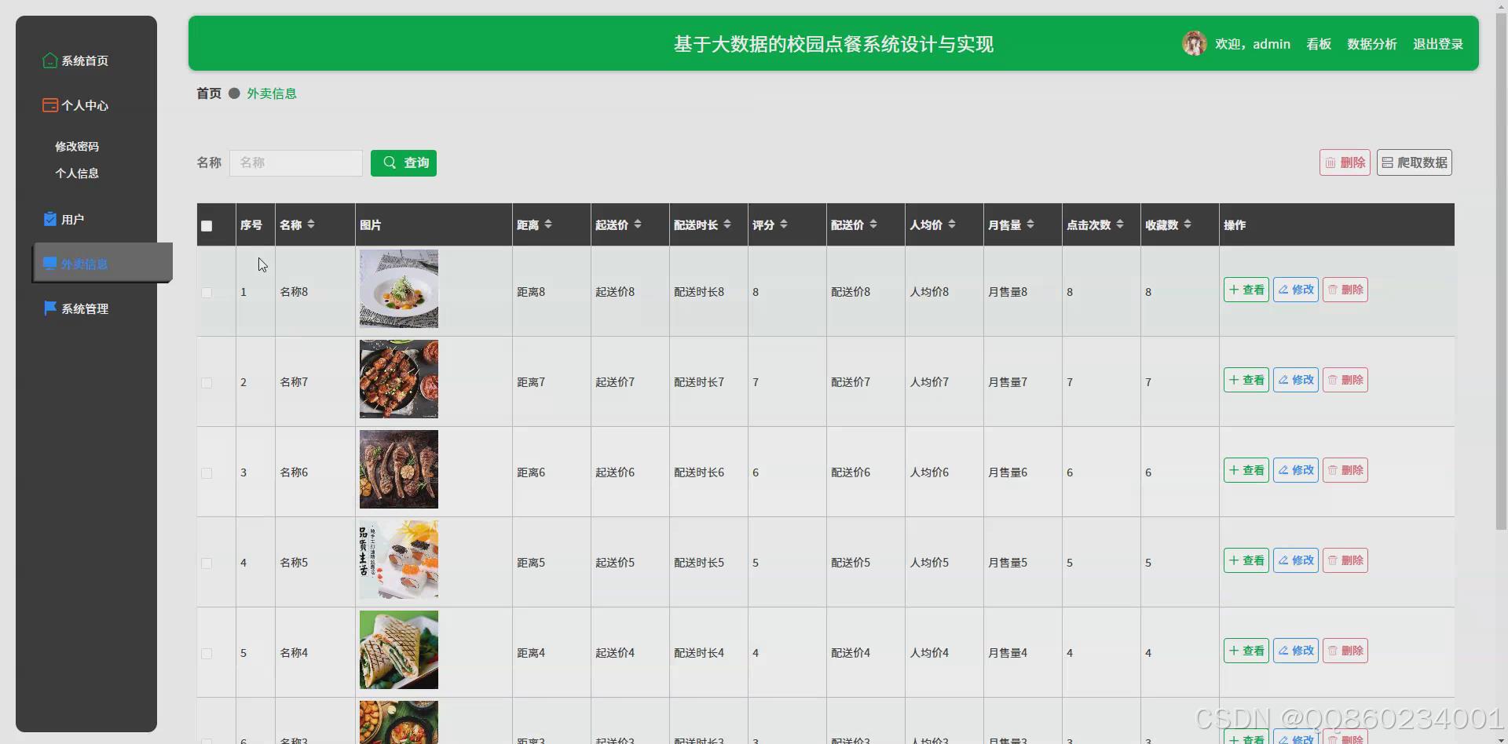This screenshot has width=1508, height=744.
Task: Open the food thumbnail for 名称7
Action: tap(399, 379)
